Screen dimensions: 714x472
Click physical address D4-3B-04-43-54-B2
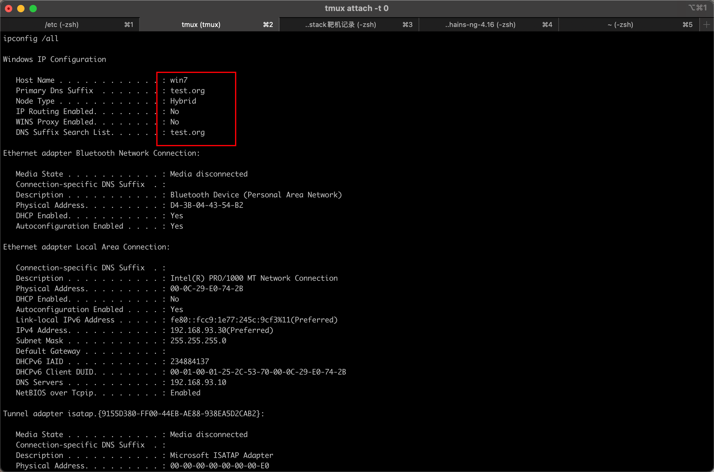point(207,205)
